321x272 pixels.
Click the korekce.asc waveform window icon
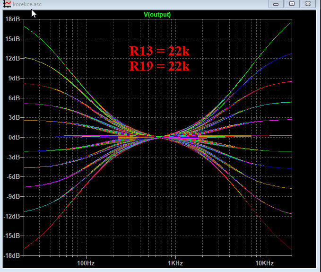[7, 4]
